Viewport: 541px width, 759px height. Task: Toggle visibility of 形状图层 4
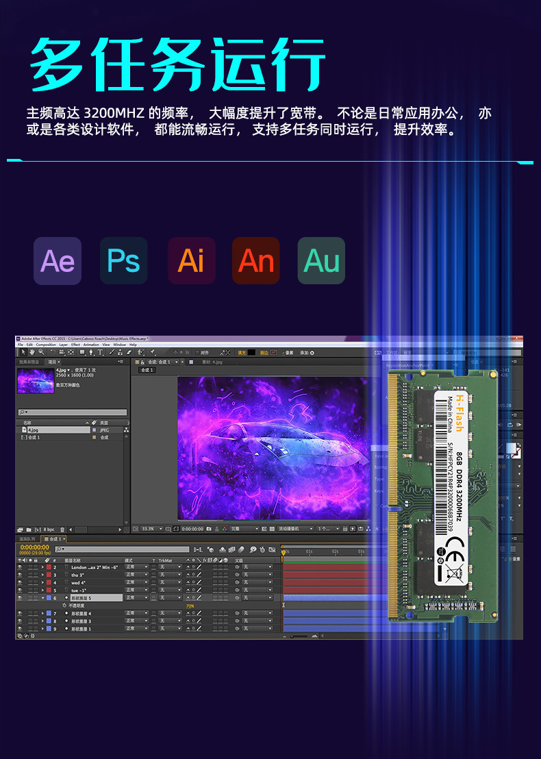[19, 613]
